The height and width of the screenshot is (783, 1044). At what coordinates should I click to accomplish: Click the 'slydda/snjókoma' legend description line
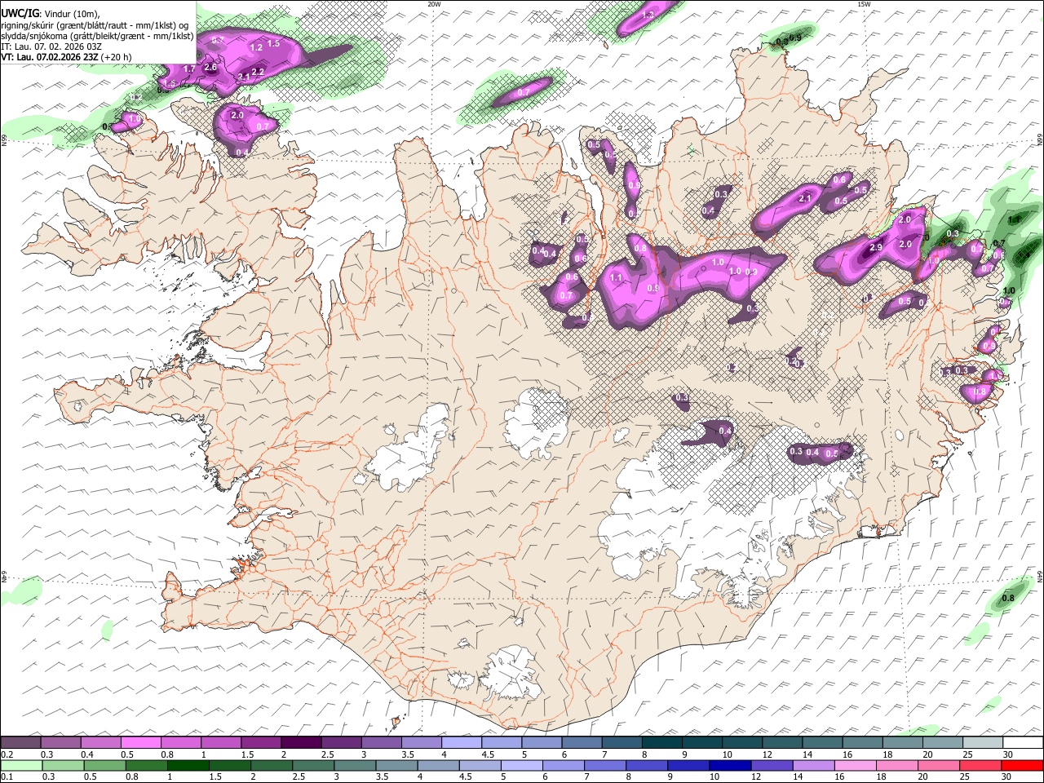coord(97,36)
